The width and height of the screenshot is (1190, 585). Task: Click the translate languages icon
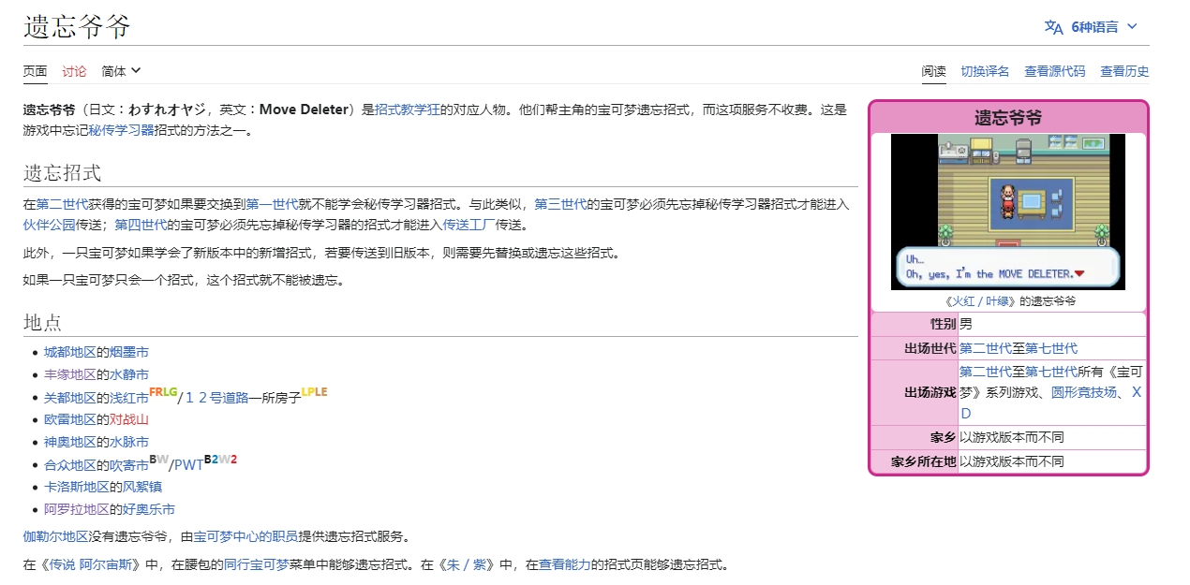[x=1054, y=26]
